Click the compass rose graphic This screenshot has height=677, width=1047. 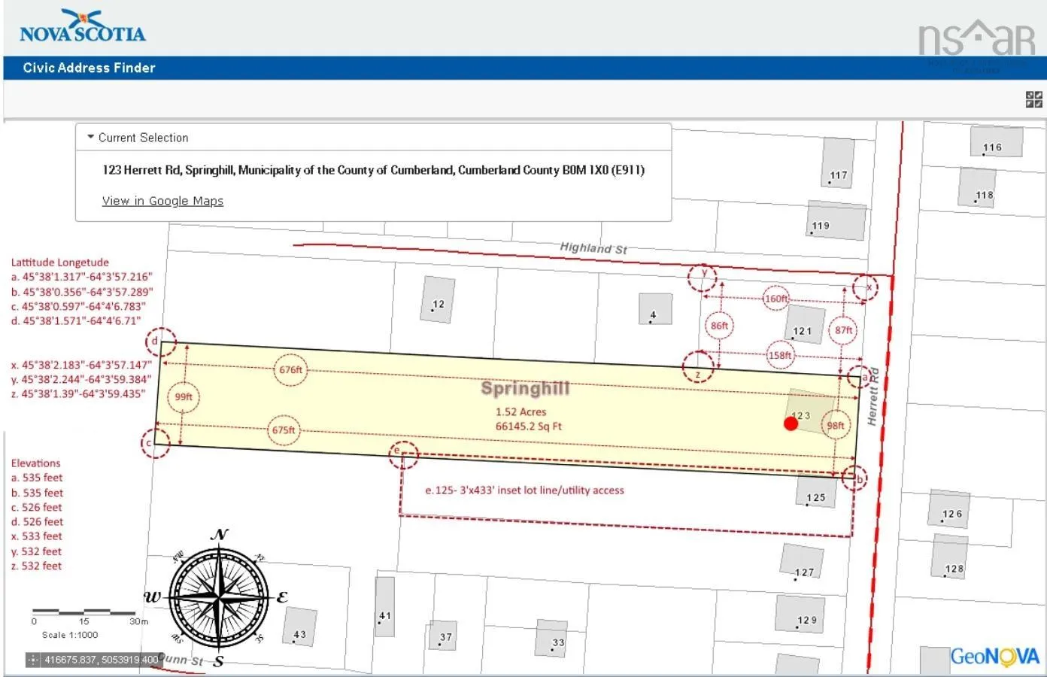[x=218, y=597]
